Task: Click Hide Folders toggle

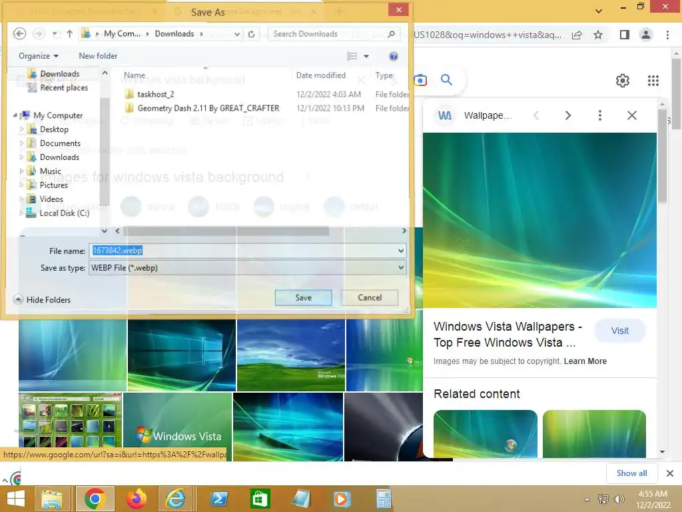Action: click(x=42, y=299)
